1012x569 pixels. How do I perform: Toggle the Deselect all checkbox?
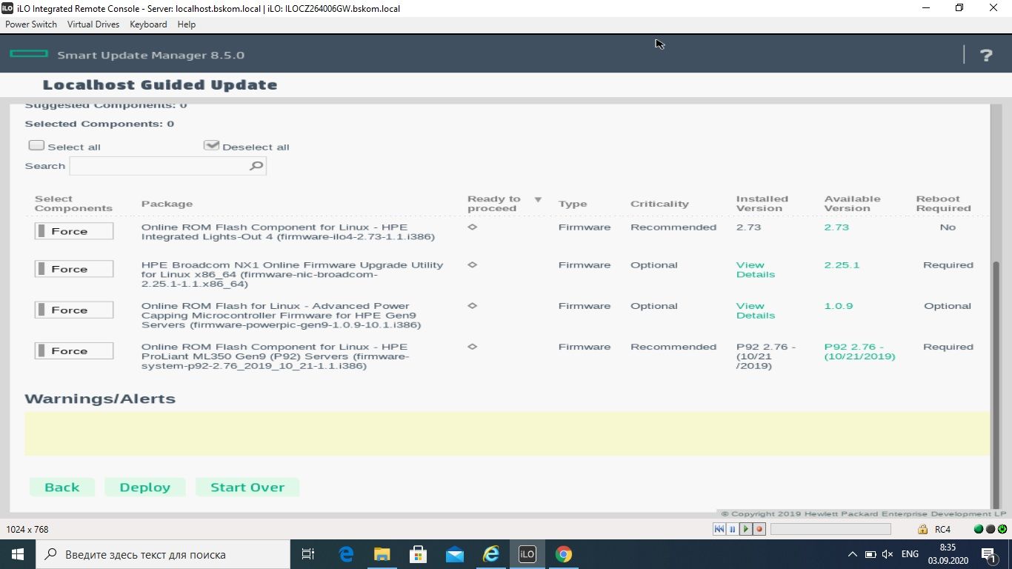(x=212, y=145)
